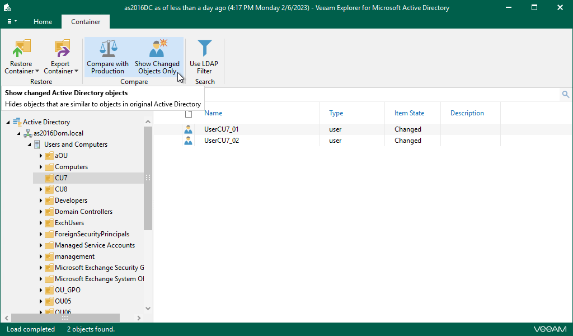
Task: Click the ForeignSecurityPrincipals folder icon
Action: [x=49, y=234]
